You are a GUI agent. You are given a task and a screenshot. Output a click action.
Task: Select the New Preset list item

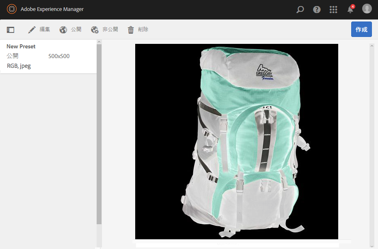48,56
